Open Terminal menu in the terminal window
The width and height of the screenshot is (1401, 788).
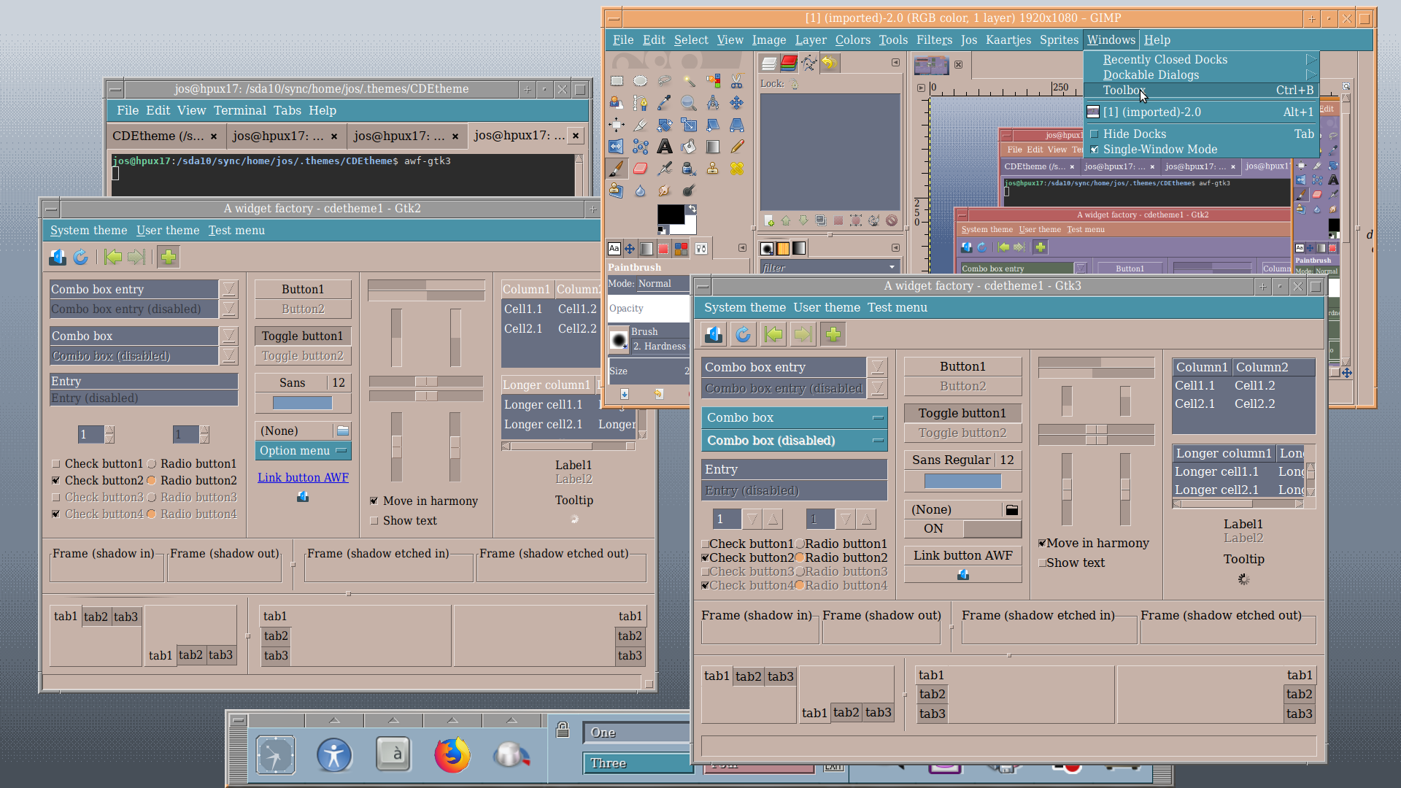coord(239,111)
